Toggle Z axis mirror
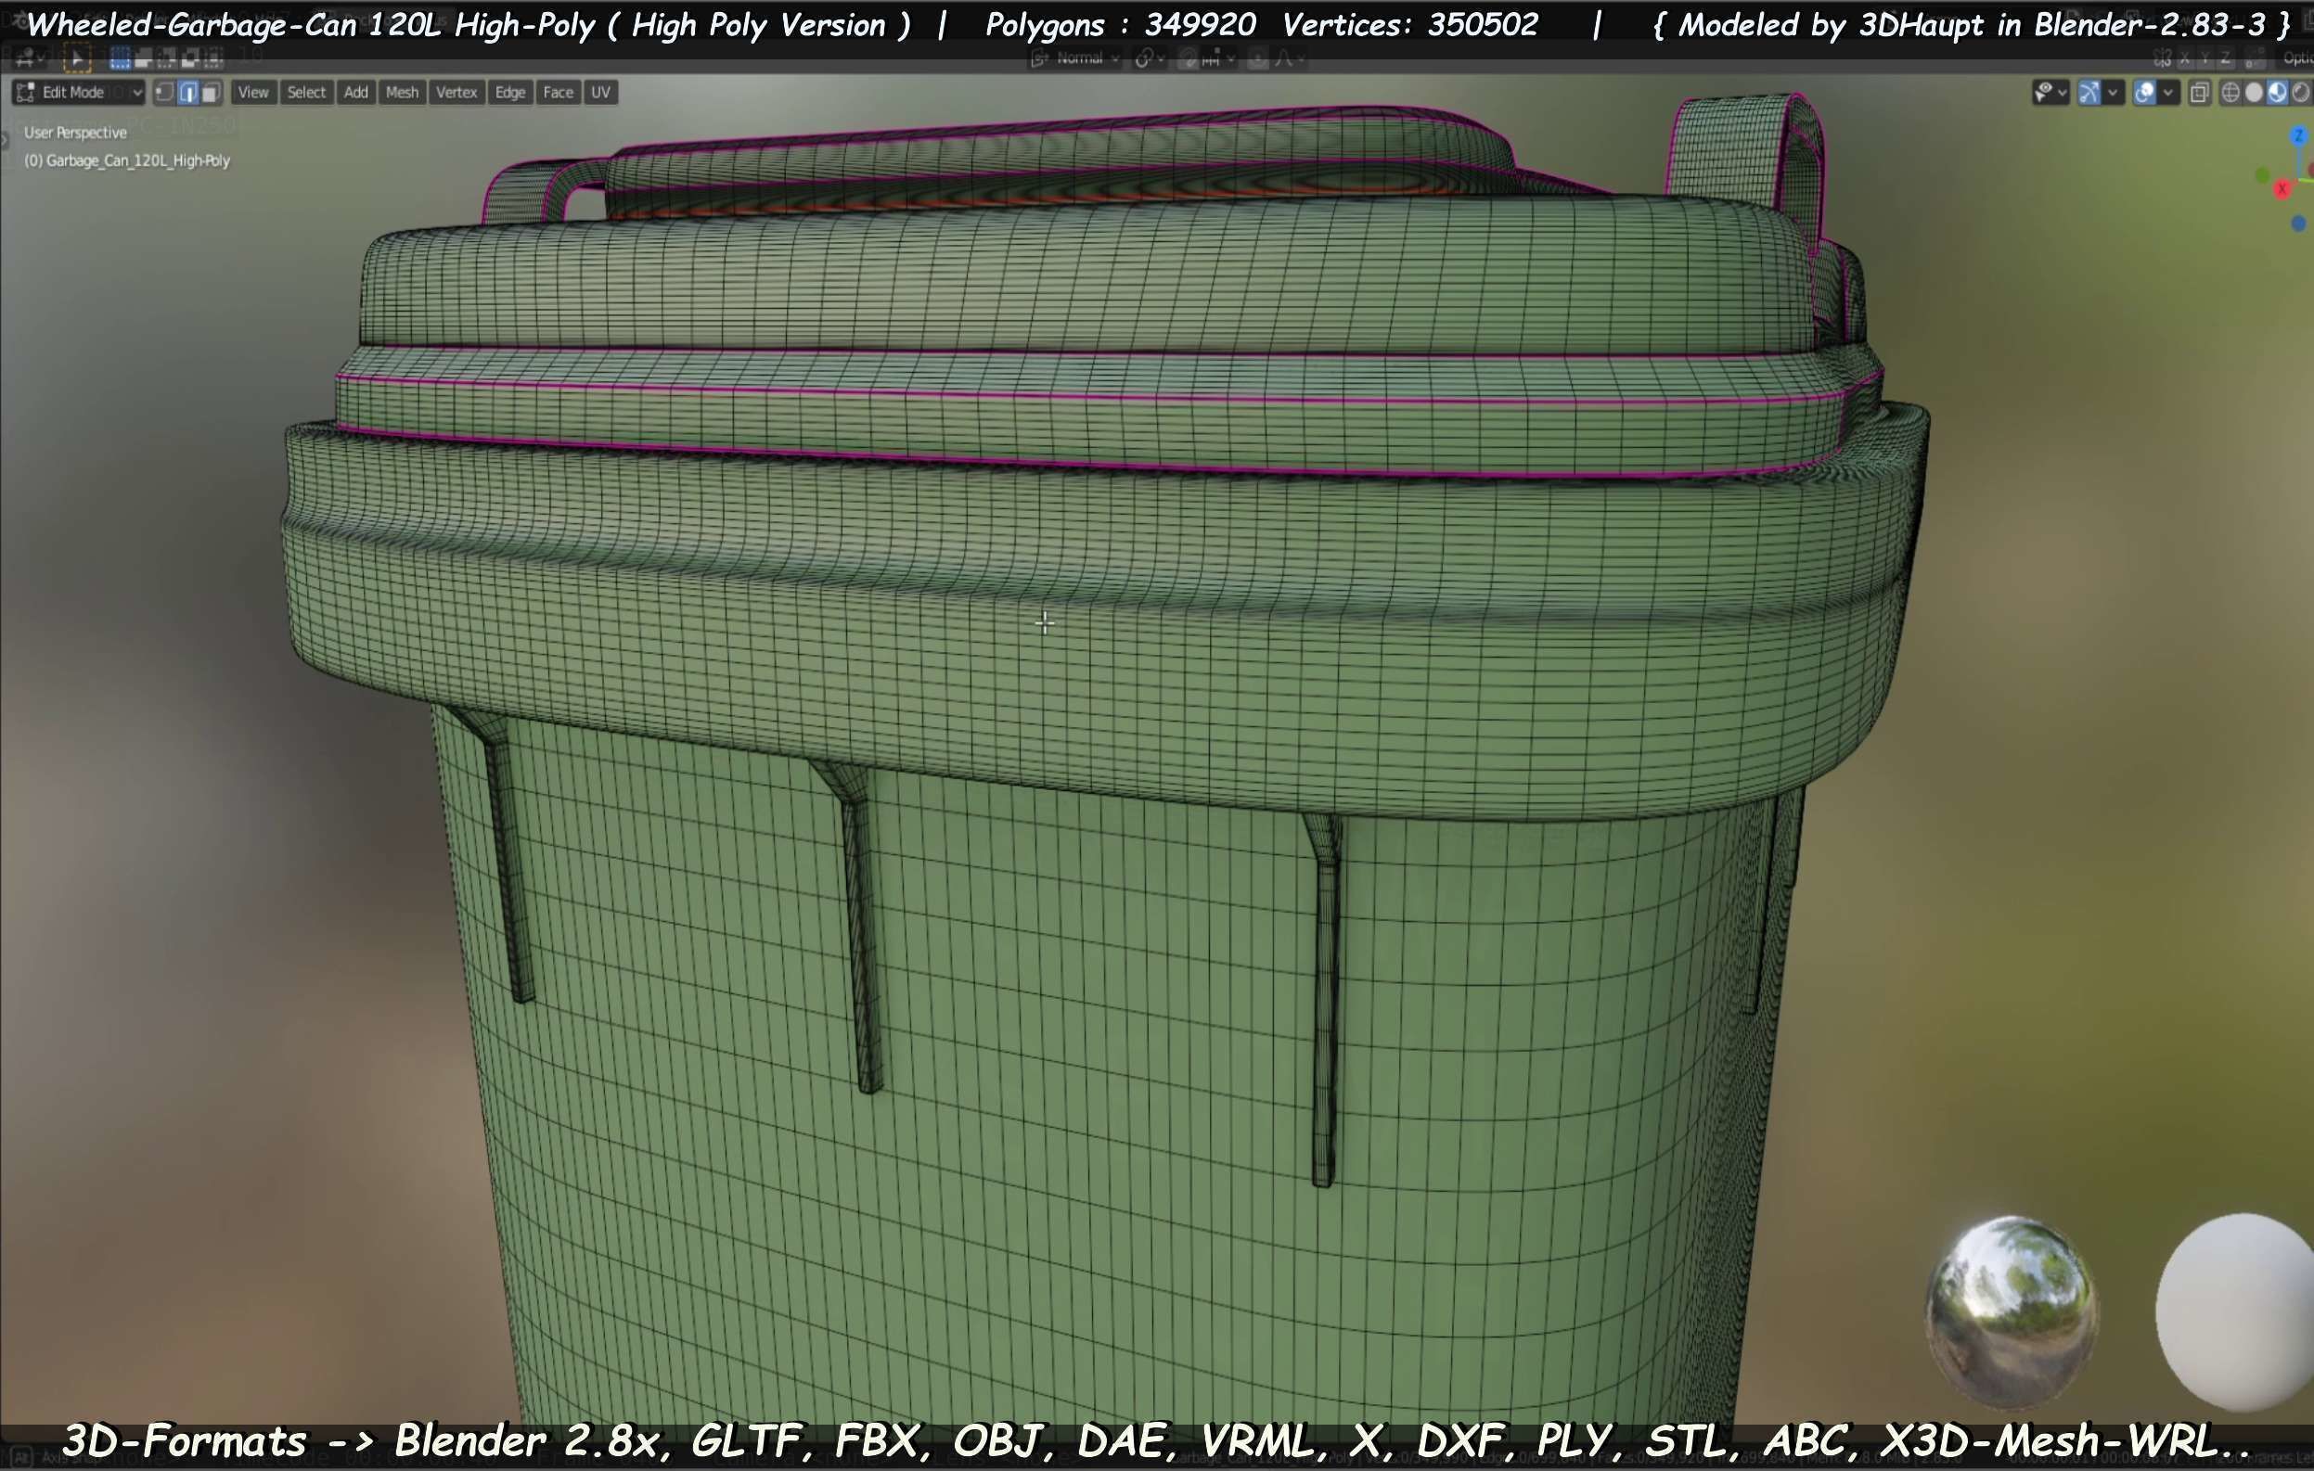The height and width of the screenshot is (1471, 2314). [2225, 59]
